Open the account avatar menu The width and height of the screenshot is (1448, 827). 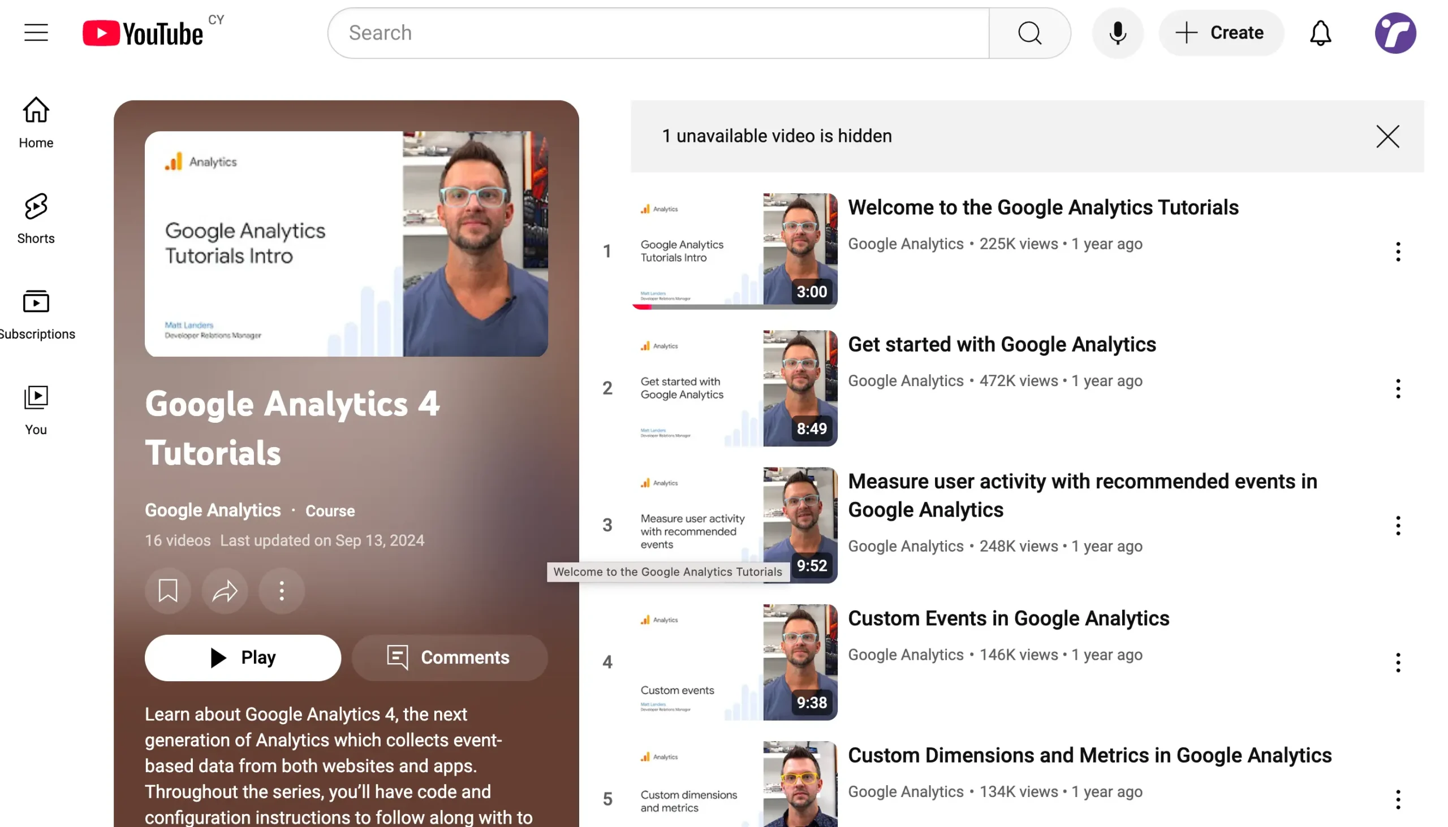point(1395,33)
